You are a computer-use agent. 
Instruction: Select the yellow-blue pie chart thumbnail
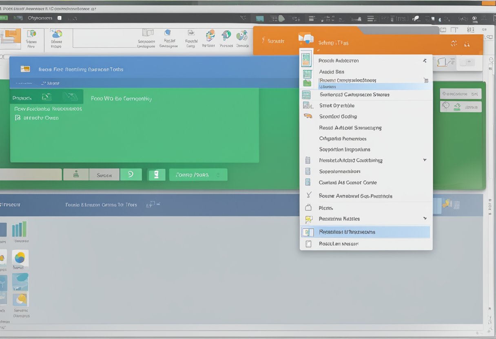(20, 258)
